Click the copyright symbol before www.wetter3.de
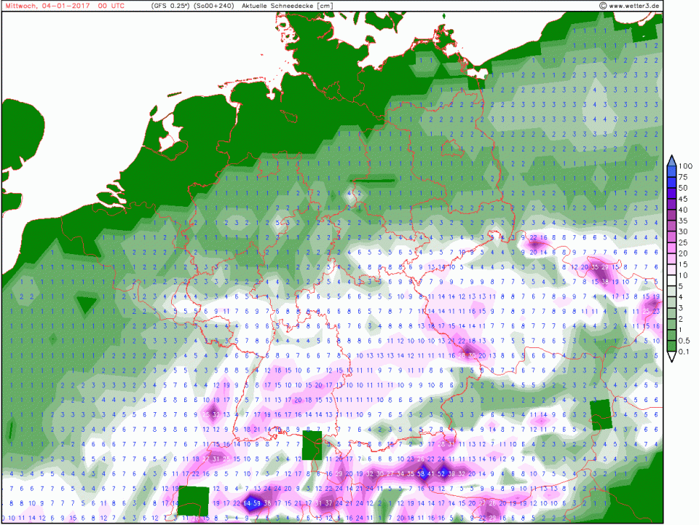The height and width of the screenshot is (525, 699). pyautogui.click(x=603, y=6)
